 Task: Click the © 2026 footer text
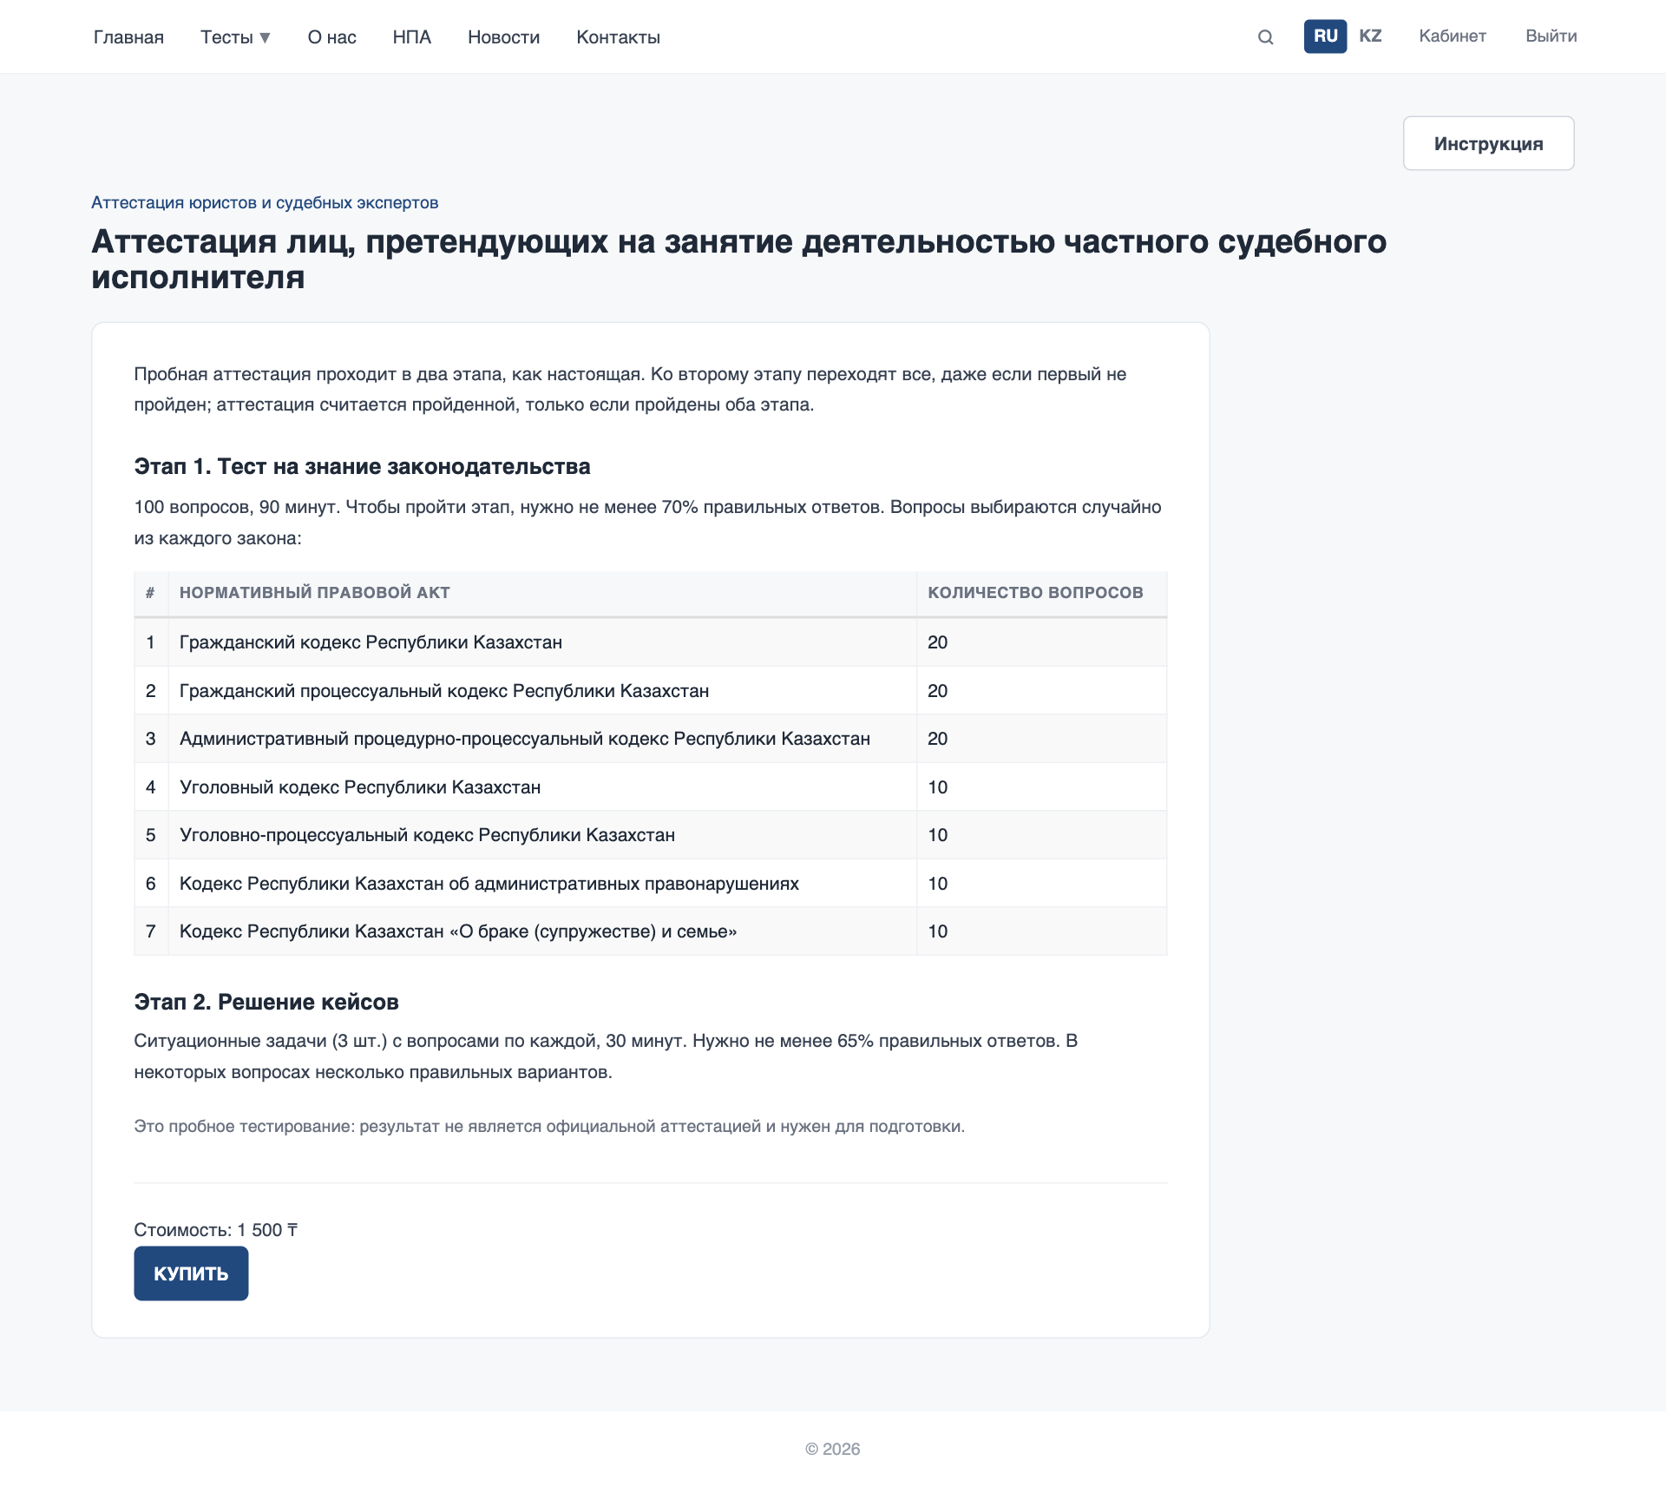[x=833, y=1449]
